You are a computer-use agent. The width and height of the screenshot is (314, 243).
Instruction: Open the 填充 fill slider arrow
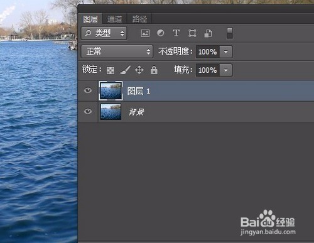[x=225, y=70]
